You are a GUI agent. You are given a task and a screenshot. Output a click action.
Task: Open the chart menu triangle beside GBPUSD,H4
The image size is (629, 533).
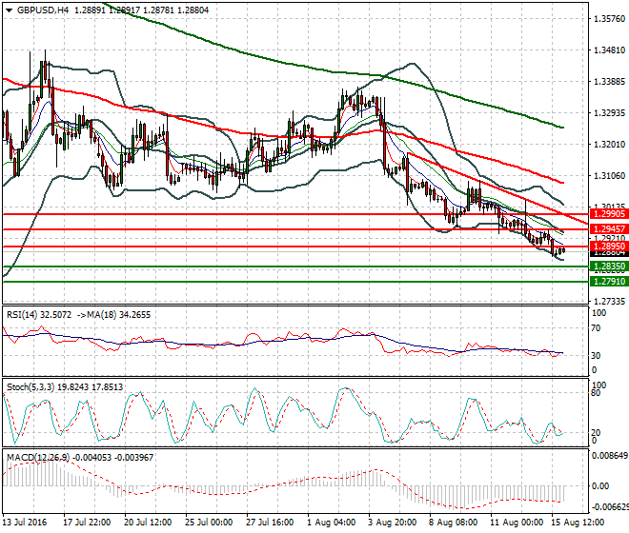[9, 10]
